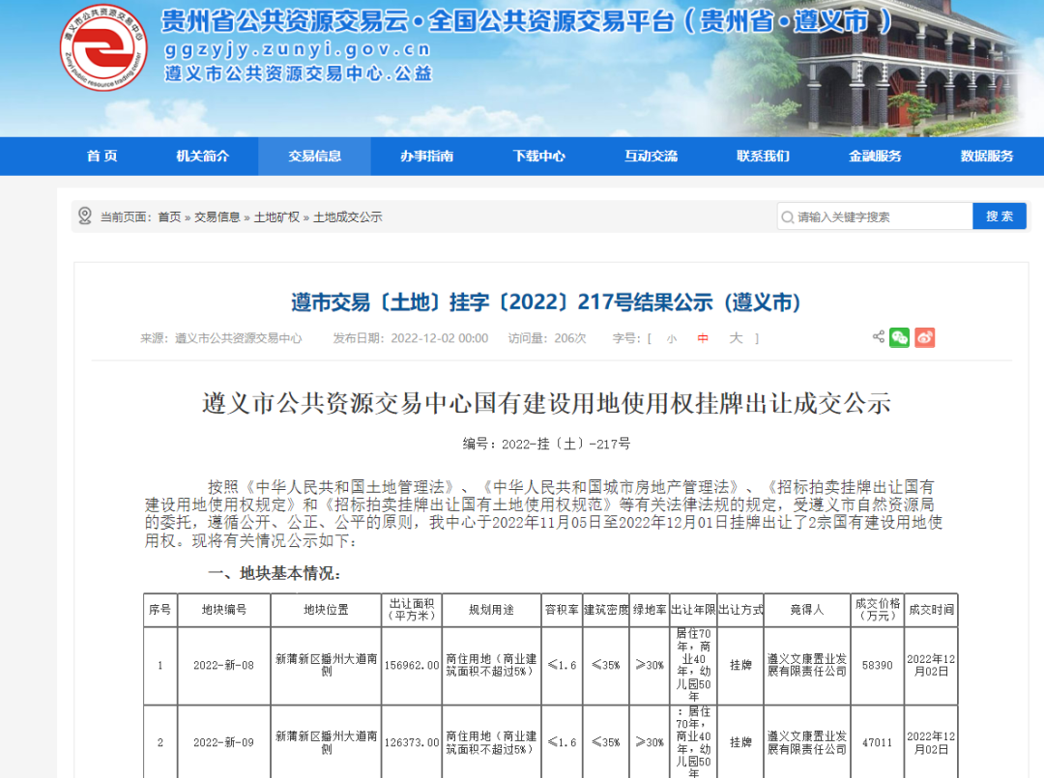Screen dimensions: 1044x778
Task: Share article via Weibo icon
Action: 924,337
